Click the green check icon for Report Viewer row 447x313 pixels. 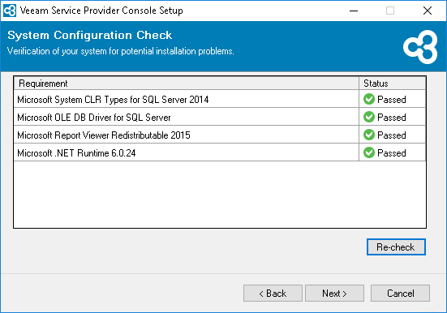[369, 135]
